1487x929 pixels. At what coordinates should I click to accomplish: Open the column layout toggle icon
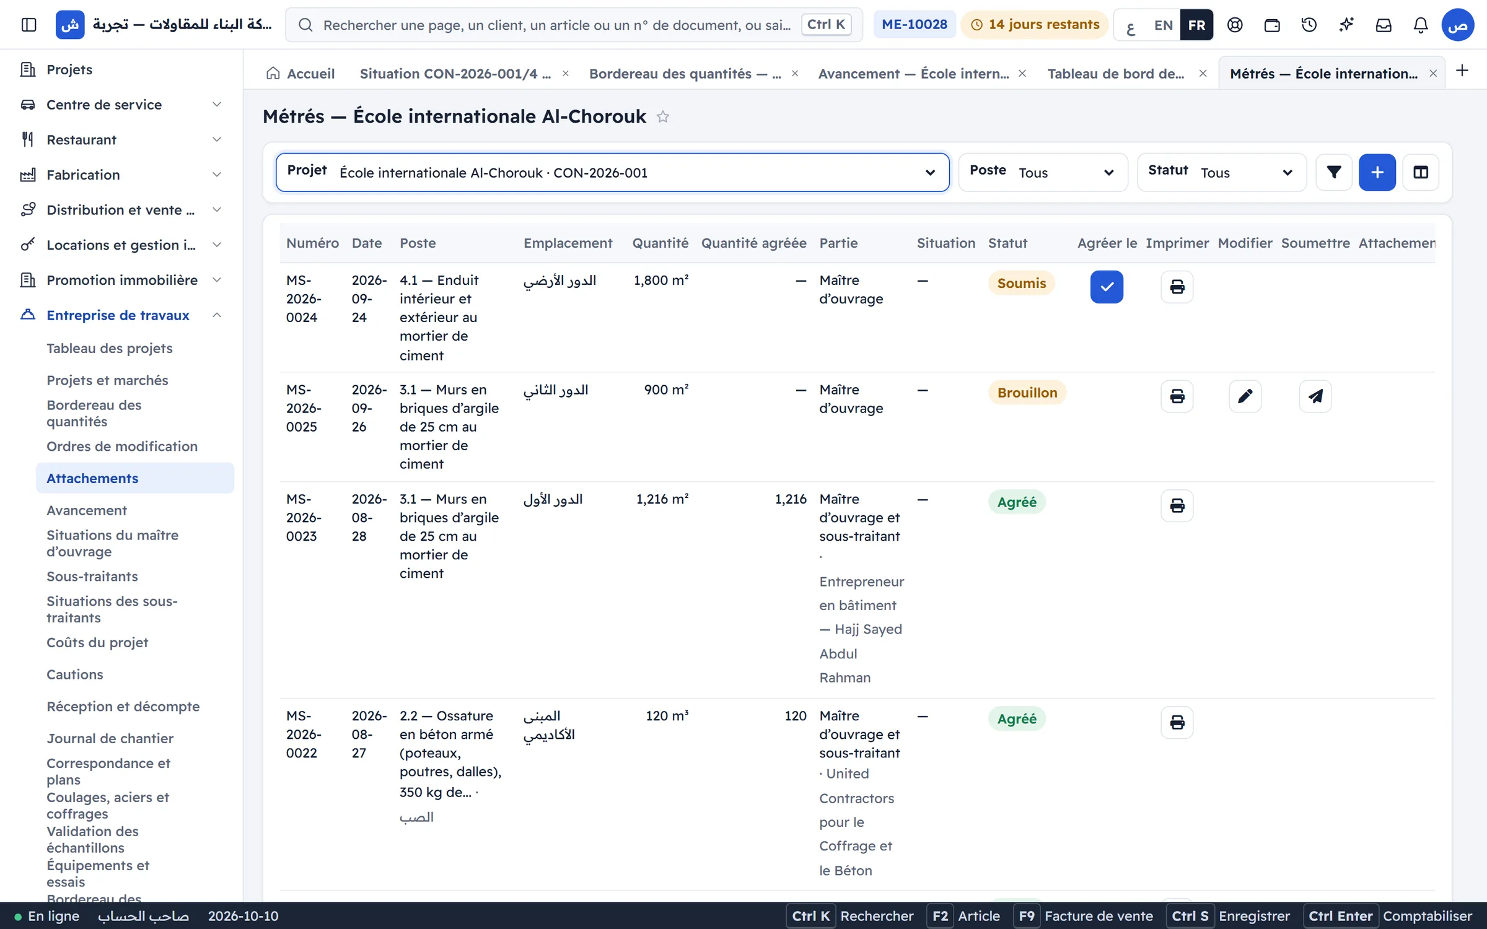pos(1421,172)
